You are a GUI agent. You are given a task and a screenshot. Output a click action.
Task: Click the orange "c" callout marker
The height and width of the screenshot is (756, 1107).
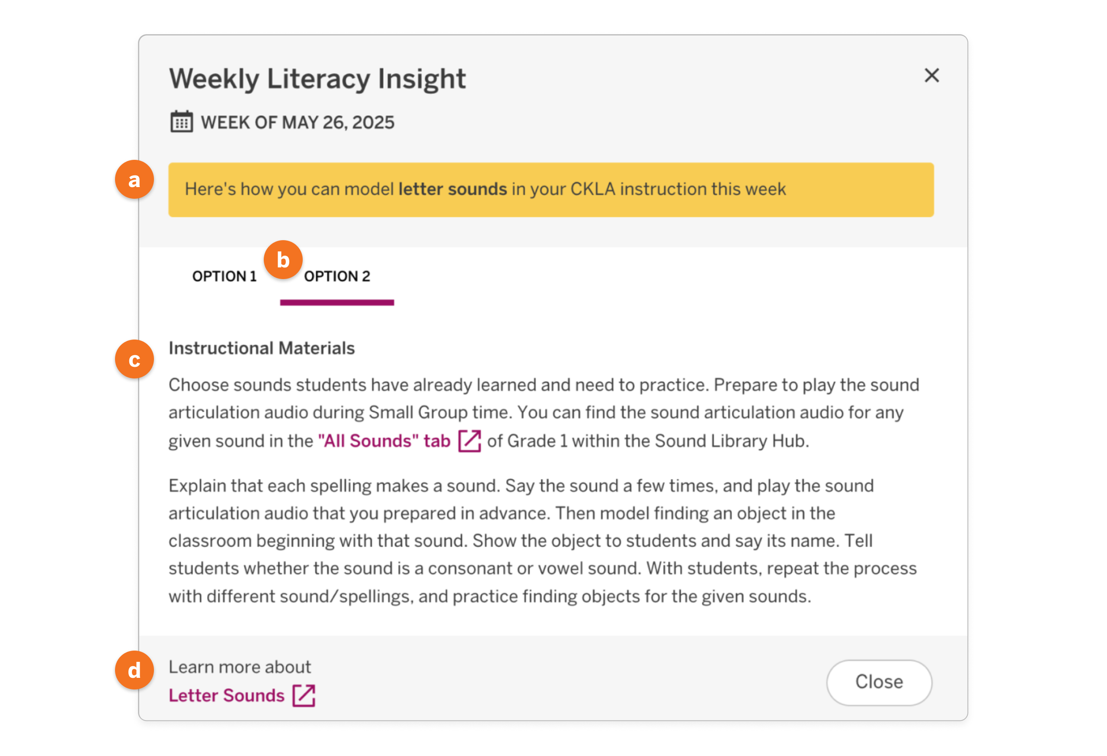(134, 359)
